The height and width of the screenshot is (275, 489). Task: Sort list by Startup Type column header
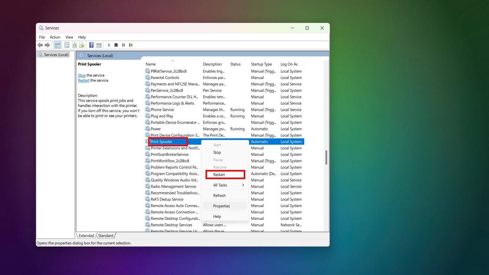(x=261, y=64)
